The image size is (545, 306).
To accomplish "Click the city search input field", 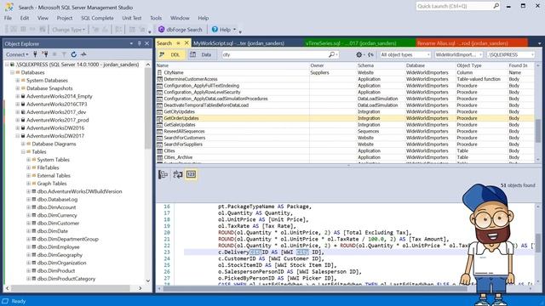I will [274, 54].
